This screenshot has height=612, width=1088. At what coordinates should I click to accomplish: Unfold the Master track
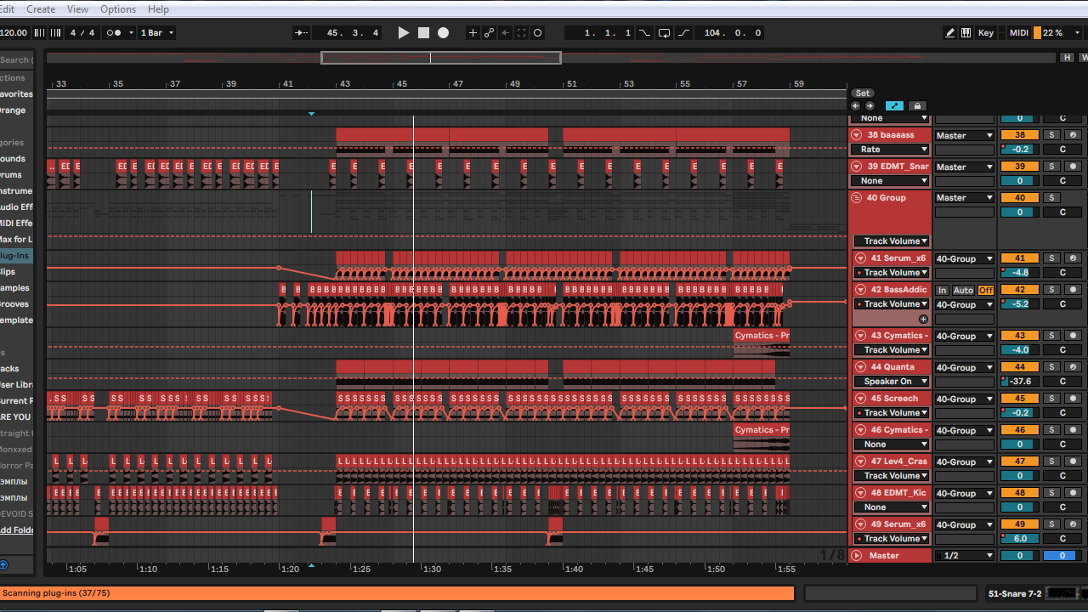point(857,556)
